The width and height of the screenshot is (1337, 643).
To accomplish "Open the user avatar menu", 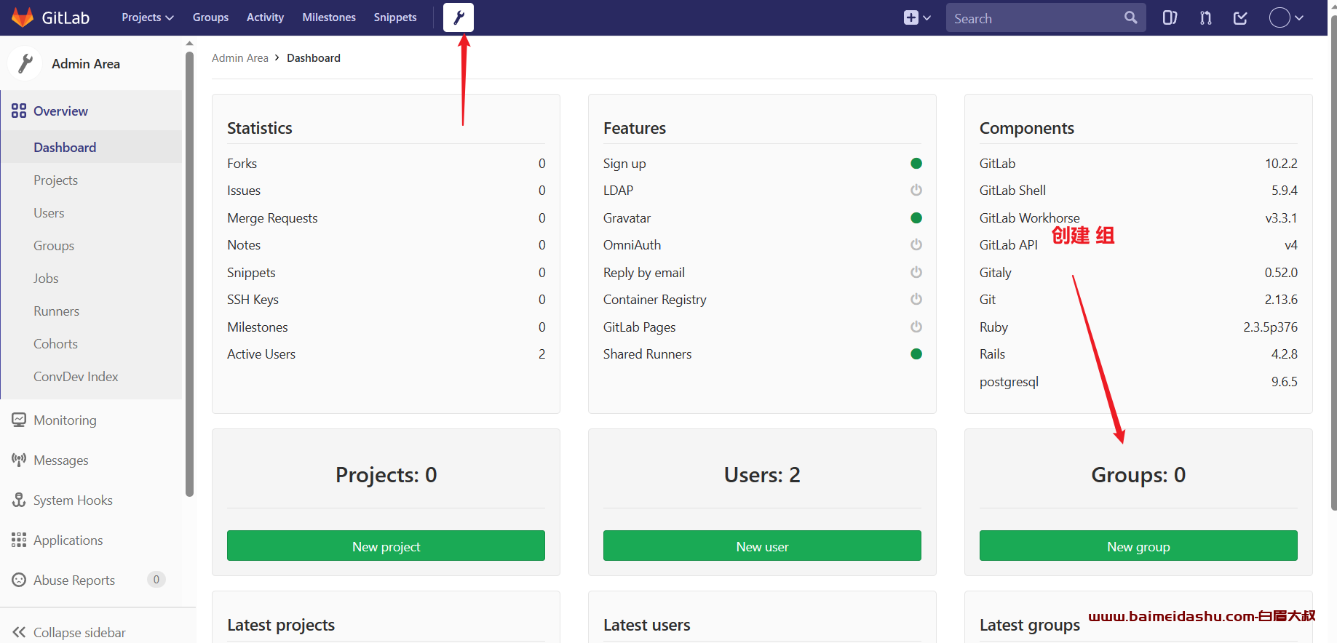I will (x=1285, y=17).
